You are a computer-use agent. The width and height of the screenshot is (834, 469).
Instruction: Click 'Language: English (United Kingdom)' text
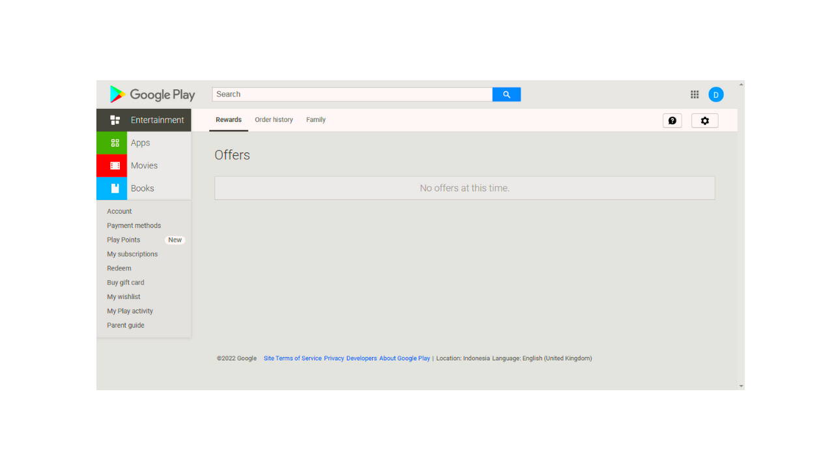click(542, 358)
